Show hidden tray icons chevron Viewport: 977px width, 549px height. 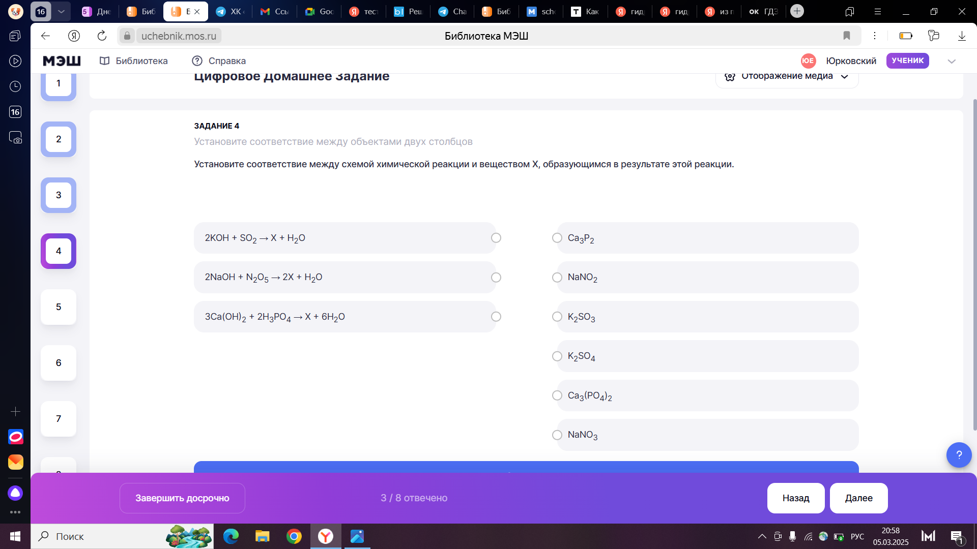click(x=762, y=536)
